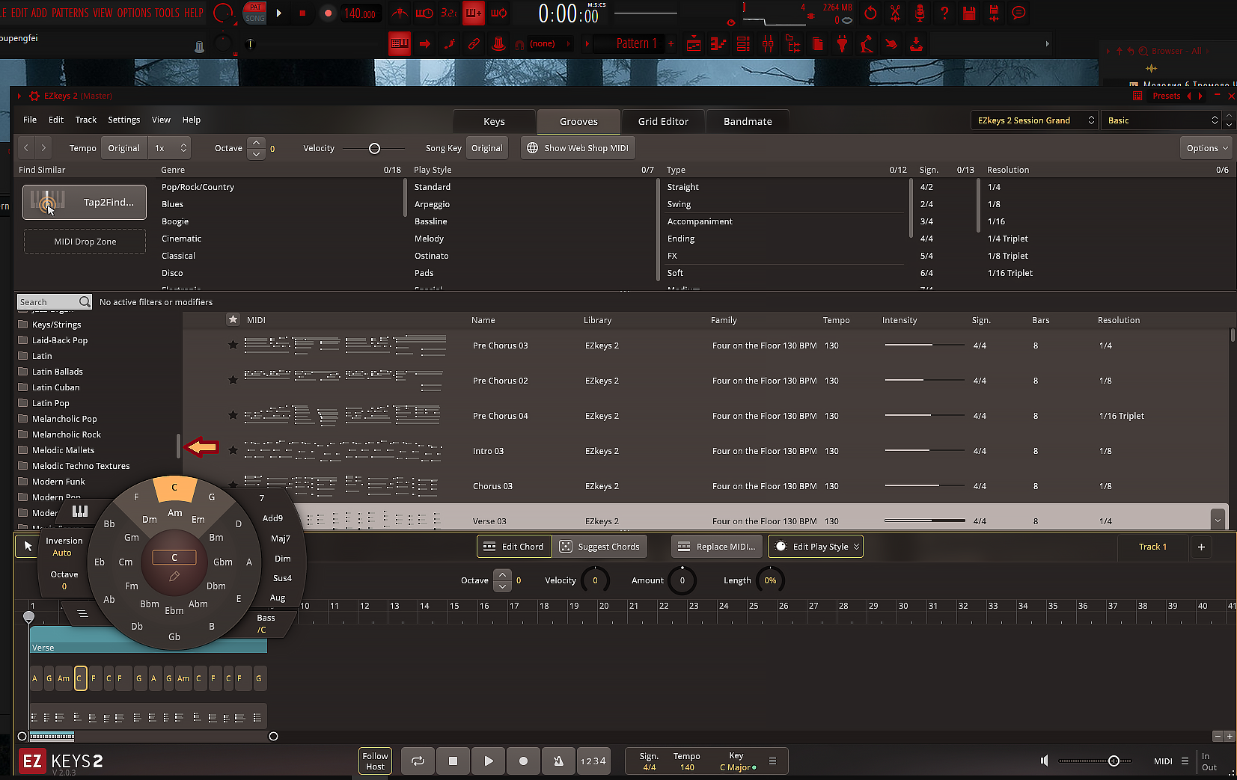Click Show Web Shop MIDI button
Image resolution: width=1237 pixels, height=780 pixels.
578,148
